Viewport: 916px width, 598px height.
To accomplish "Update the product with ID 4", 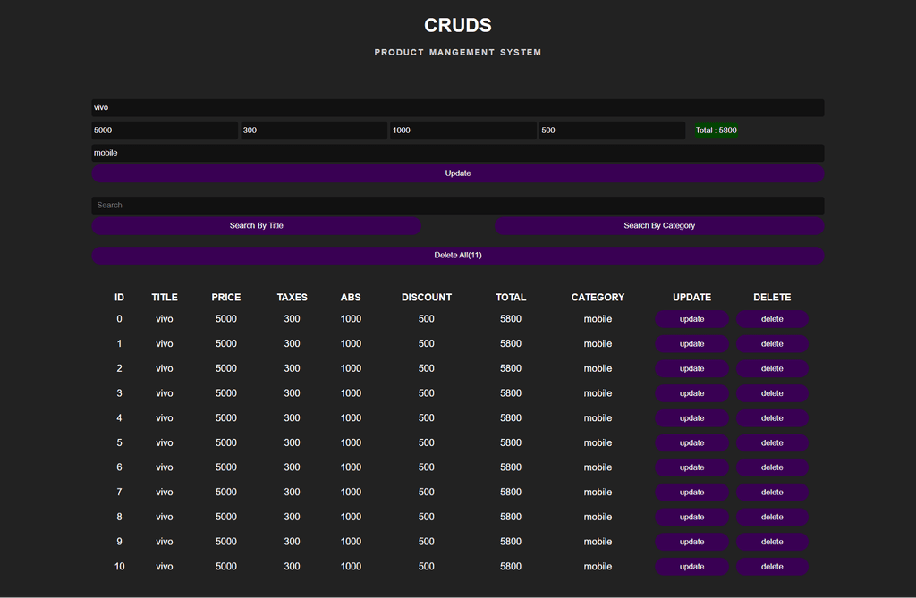I will coord(691,418).
